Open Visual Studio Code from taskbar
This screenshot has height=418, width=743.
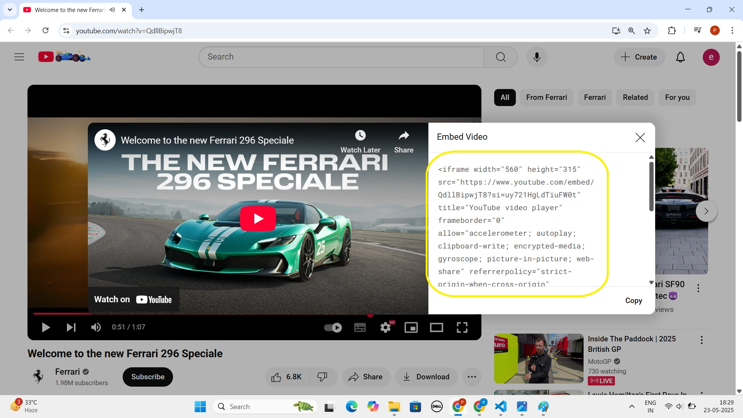coord(500,407)
